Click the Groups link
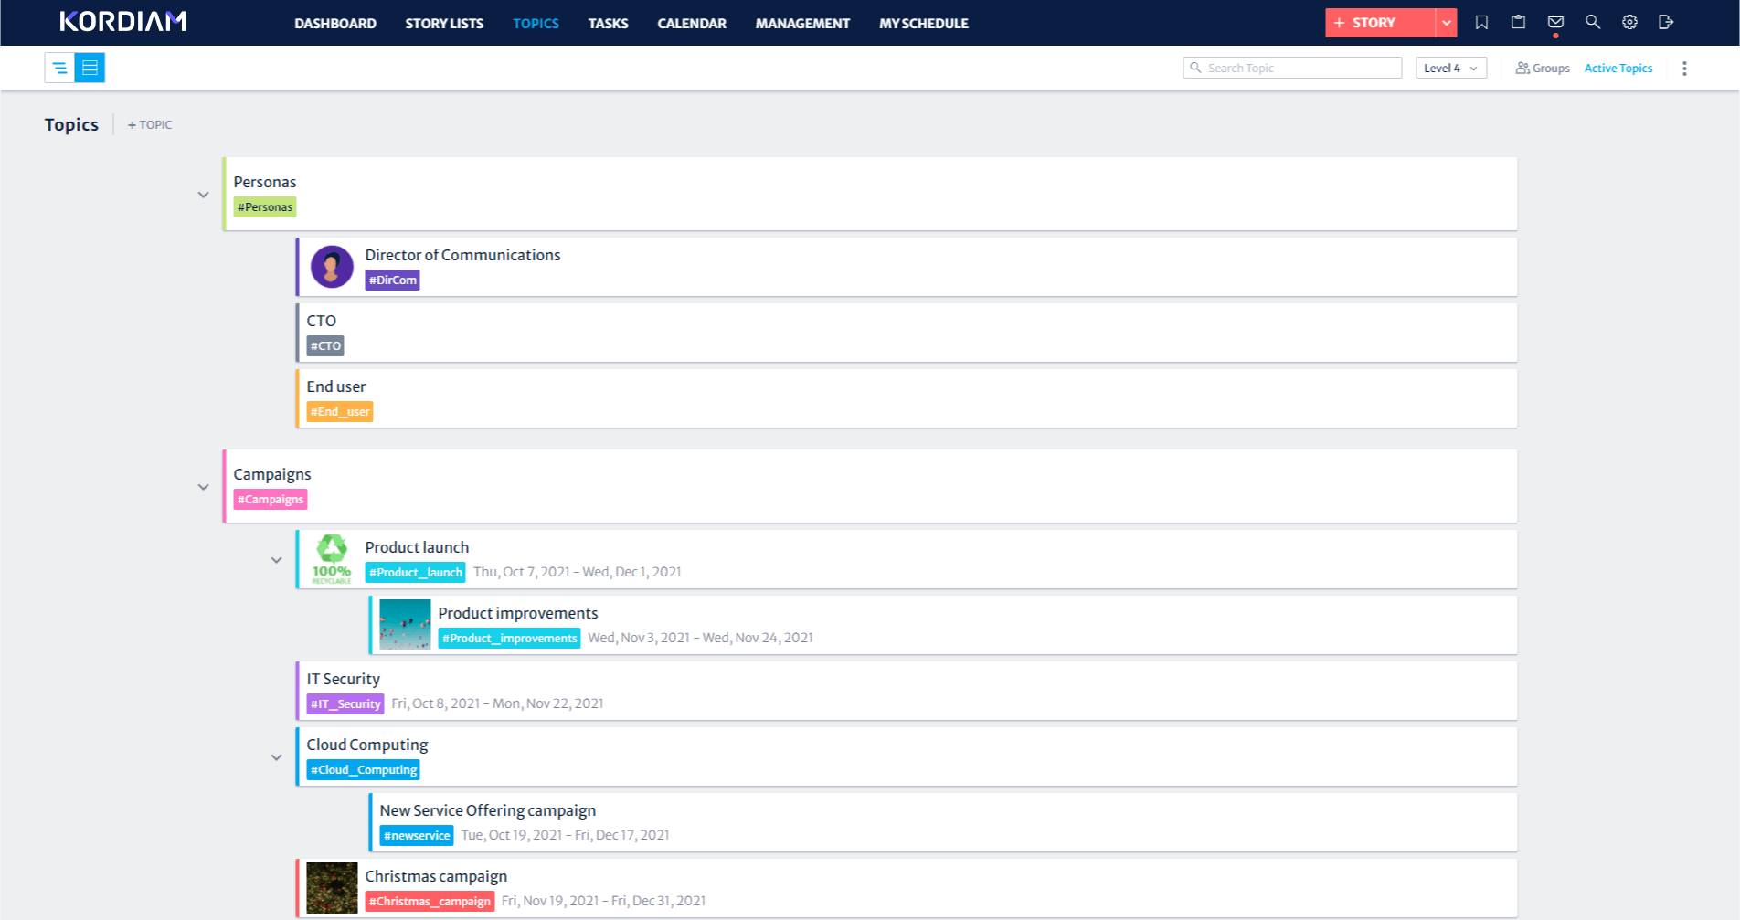Screen dimensions: 1740x920 point(1543,69)
